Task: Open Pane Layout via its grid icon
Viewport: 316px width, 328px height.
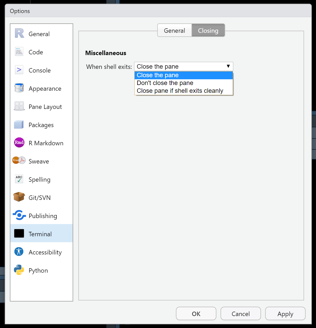Action: click(x=19, y=106)
